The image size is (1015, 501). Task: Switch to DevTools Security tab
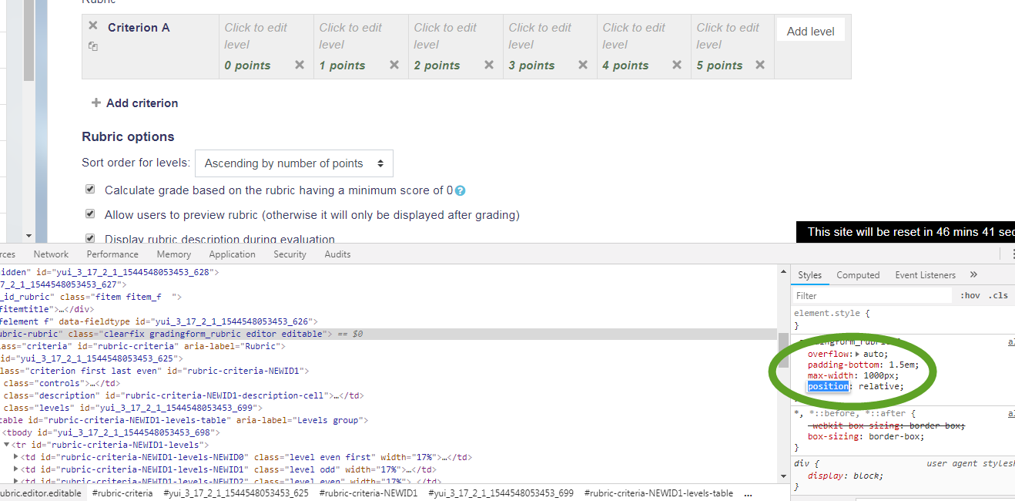click(290, 254)
